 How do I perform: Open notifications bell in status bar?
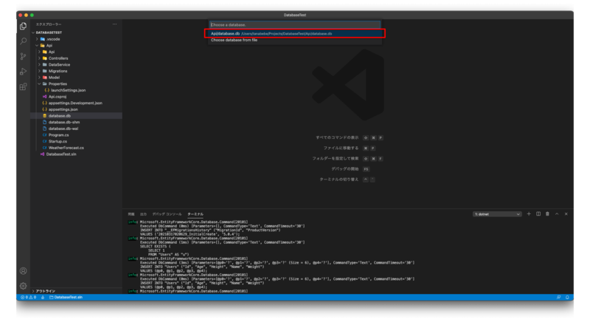[x=567, y=297]
